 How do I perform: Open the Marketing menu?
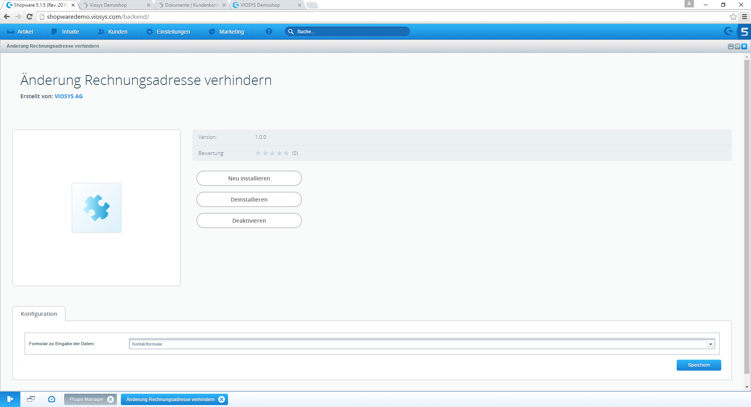(x=226, y=32)
